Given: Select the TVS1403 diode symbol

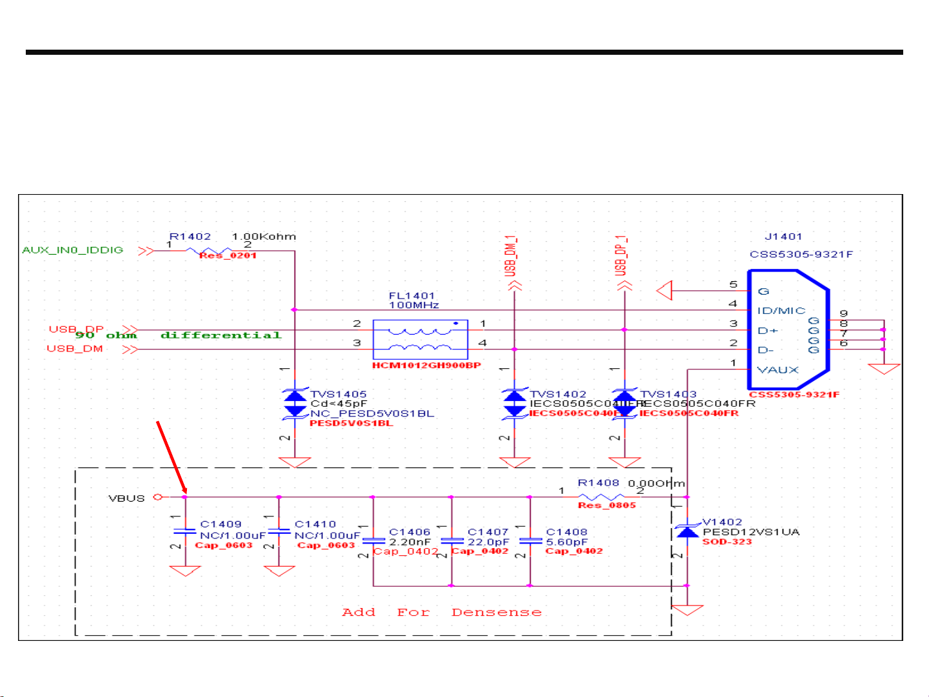Looking at the screenshot, I should [625, 404].
